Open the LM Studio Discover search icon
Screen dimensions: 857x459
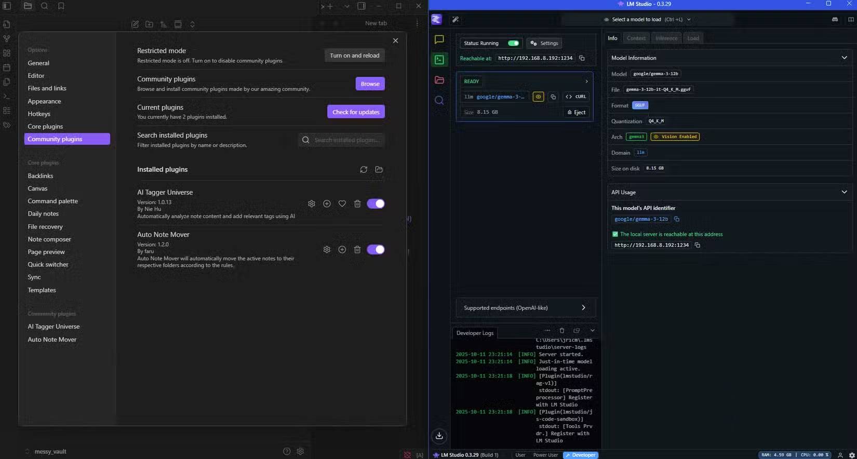439,100
